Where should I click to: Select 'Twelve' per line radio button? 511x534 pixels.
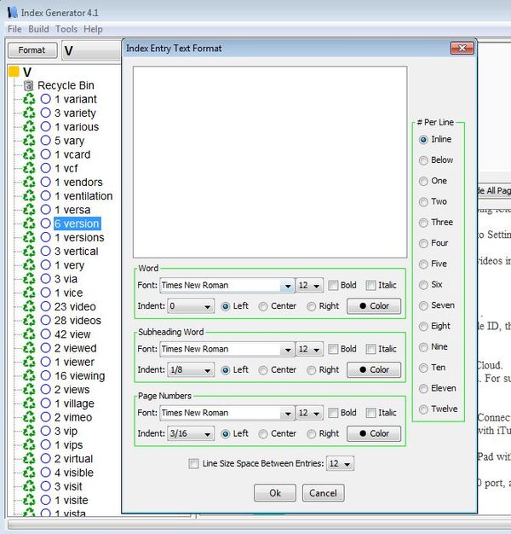(x=423, y=409)
